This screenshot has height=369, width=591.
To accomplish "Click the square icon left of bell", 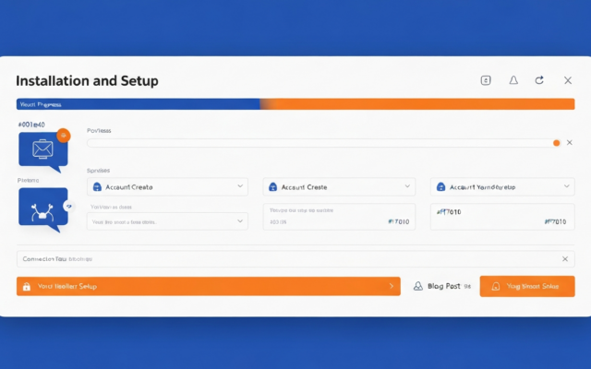I will coord(486,81).
